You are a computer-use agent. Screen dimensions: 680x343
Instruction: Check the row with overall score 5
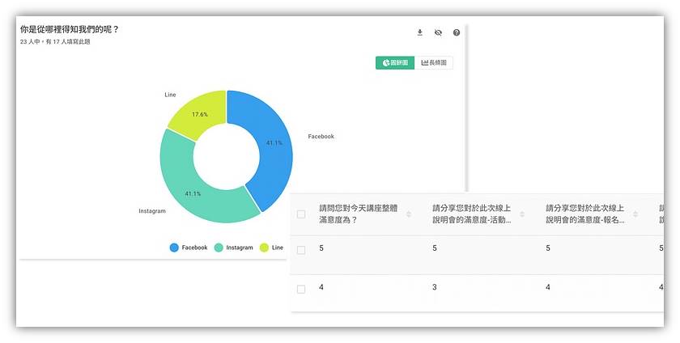pyautogui.click(x=301, y=250)
